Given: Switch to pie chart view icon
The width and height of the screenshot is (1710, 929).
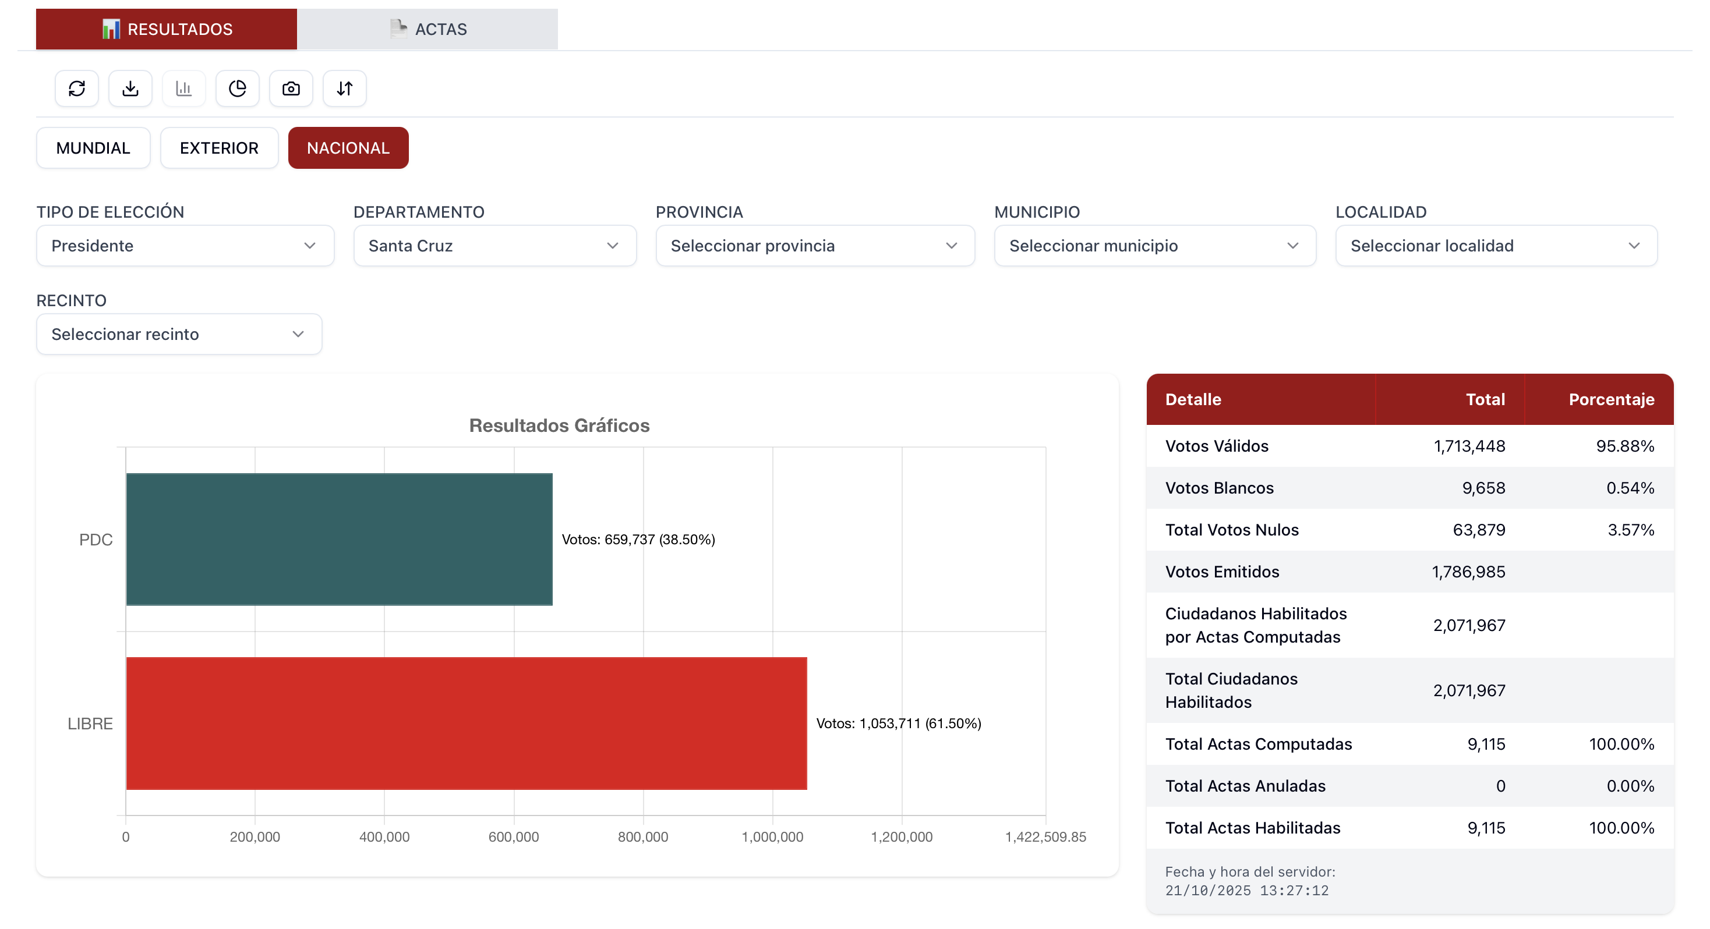Looking at the screenshot, I should [x=237, y=88].
